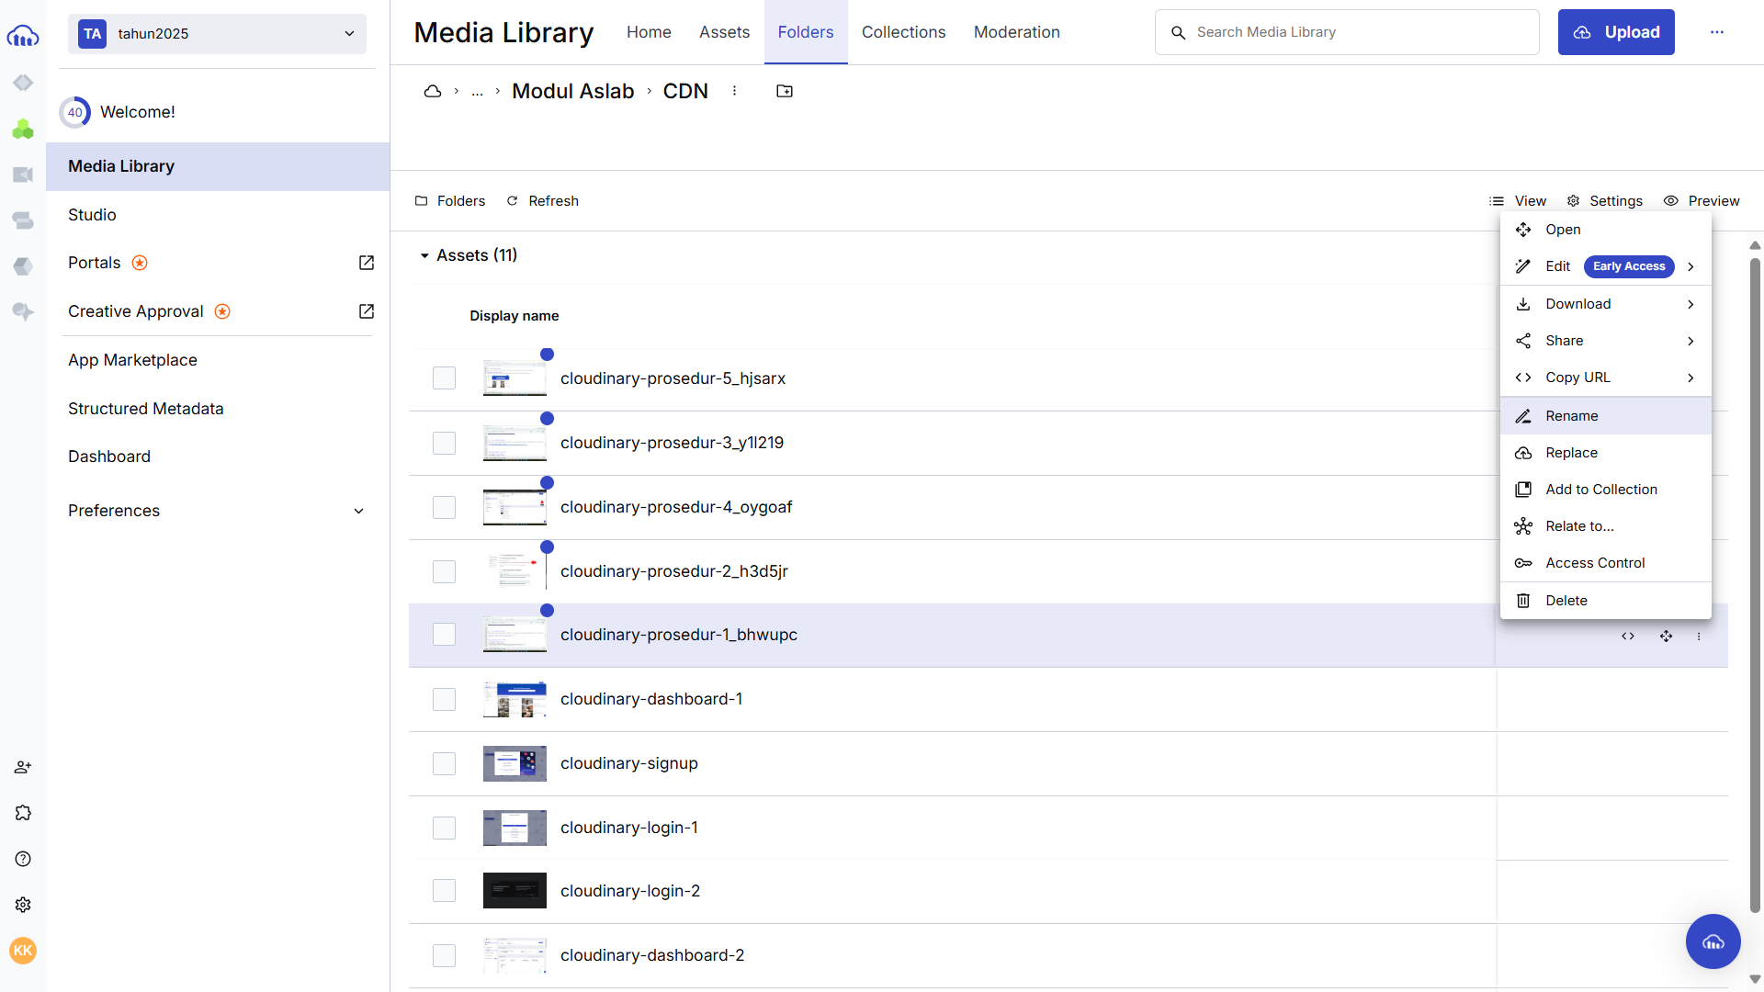Click the Refresh toolbar button

pos(543,201)
